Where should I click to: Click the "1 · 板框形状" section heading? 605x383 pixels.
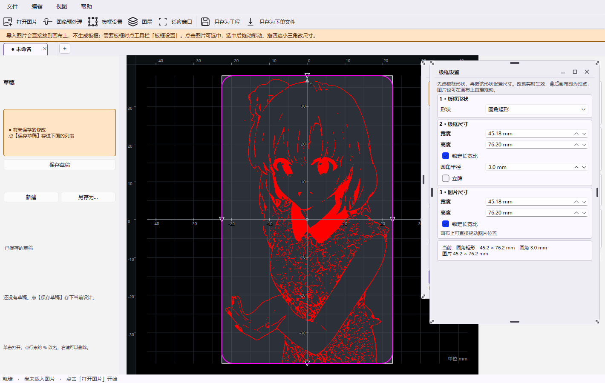[454, 99]
